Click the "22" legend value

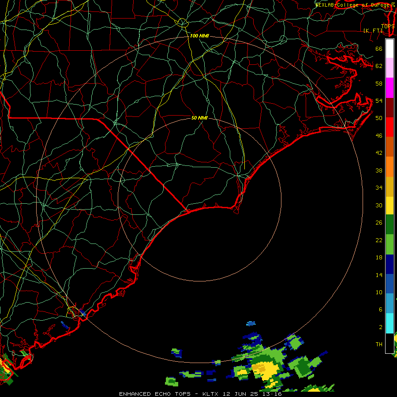[x=379, y=240]
